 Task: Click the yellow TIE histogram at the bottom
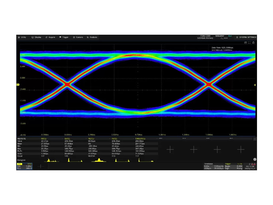coord(99,160)
